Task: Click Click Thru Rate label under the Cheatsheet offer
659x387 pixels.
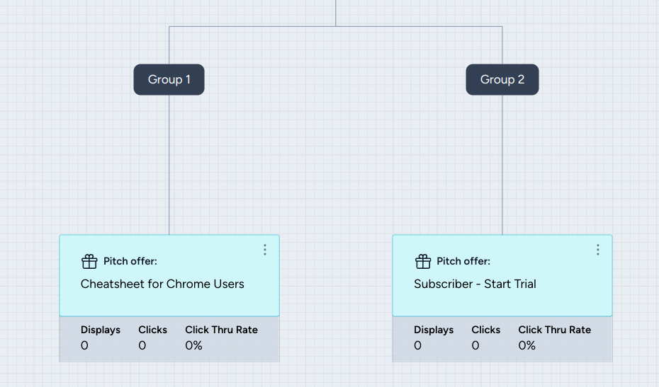Action: 221,330
